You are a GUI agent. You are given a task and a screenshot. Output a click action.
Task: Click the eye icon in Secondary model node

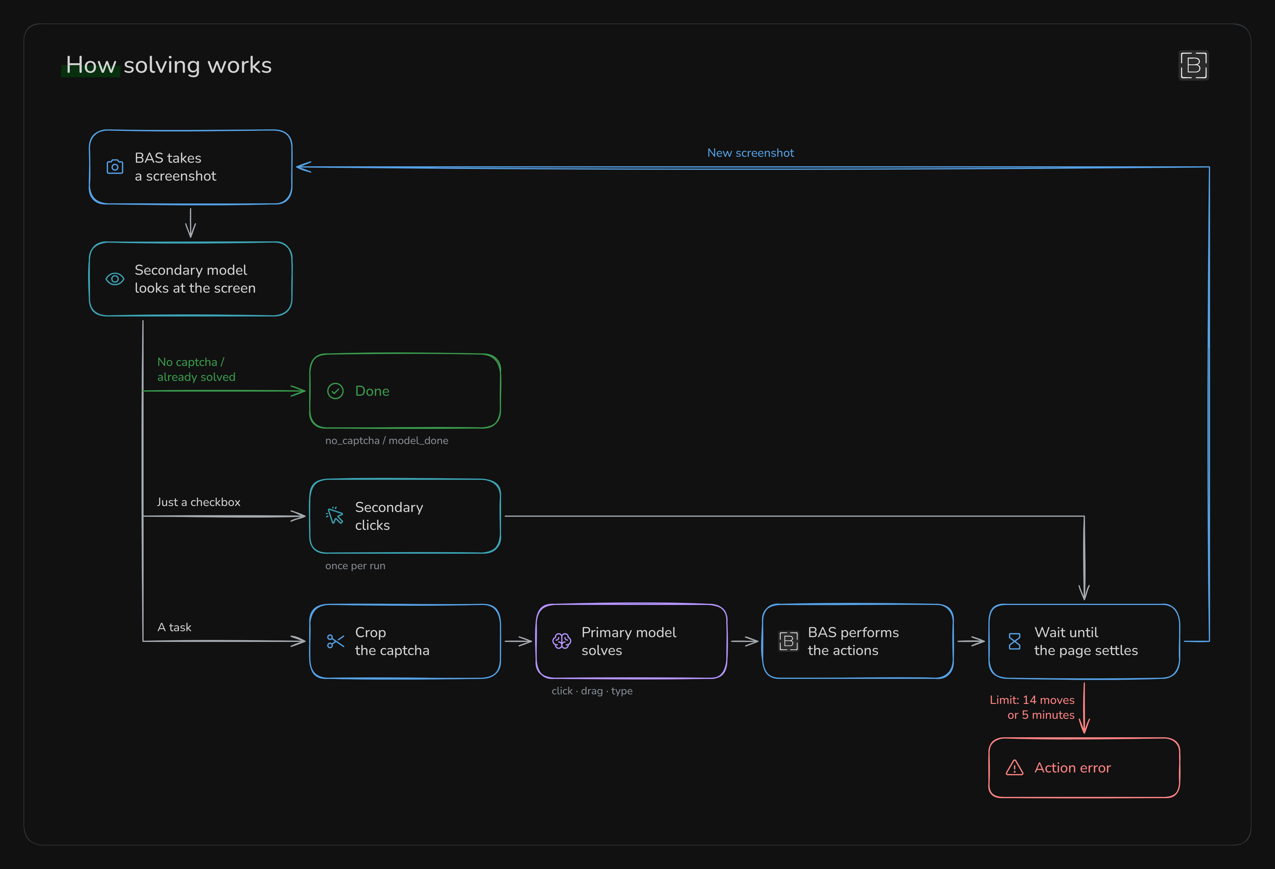click(x=115, y=279)
